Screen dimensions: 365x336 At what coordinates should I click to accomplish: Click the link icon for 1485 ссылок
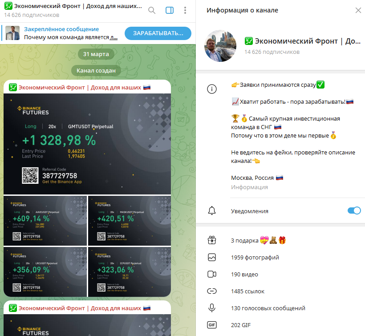[212, 291]
